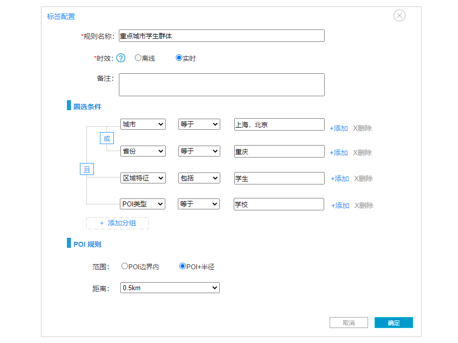Viewport: 458px width, 343px height.
Task: Open the 城市 field dropdown
Action: (x=143, y=124)
